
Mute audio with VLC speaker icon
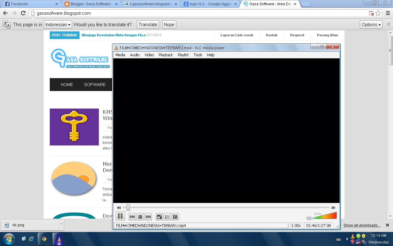309,218
